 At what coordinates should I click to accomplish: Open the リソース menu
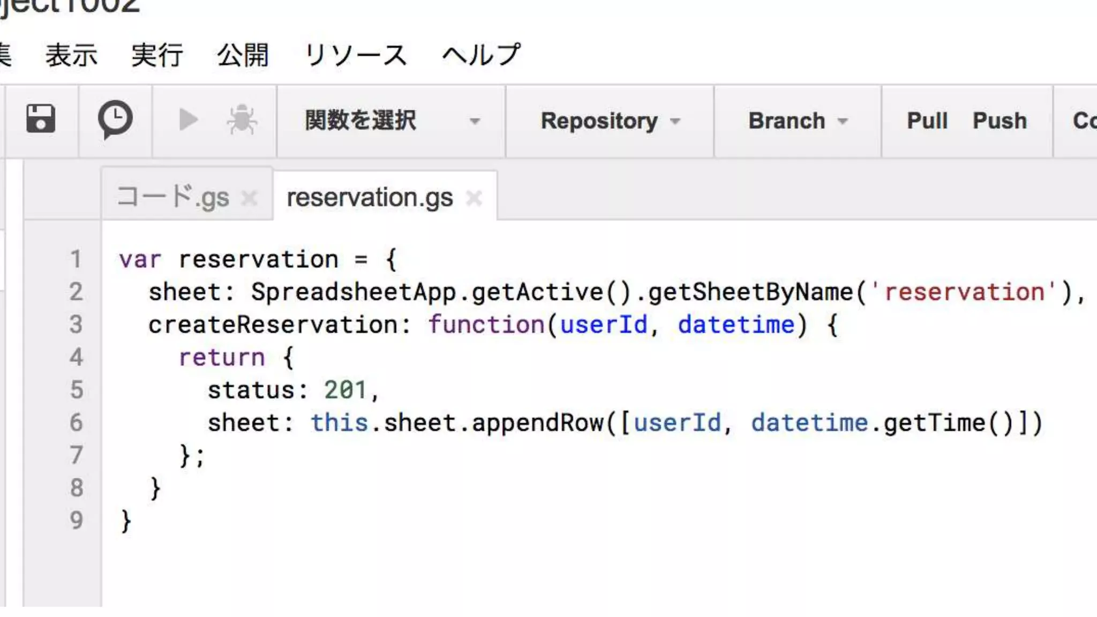pyautogui.click(x=356, y=55)
